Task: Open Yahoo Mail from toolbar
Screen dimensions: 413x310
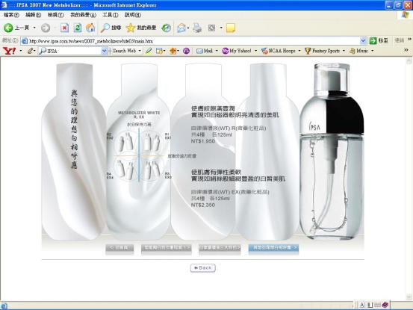Action: click(205, 51)
